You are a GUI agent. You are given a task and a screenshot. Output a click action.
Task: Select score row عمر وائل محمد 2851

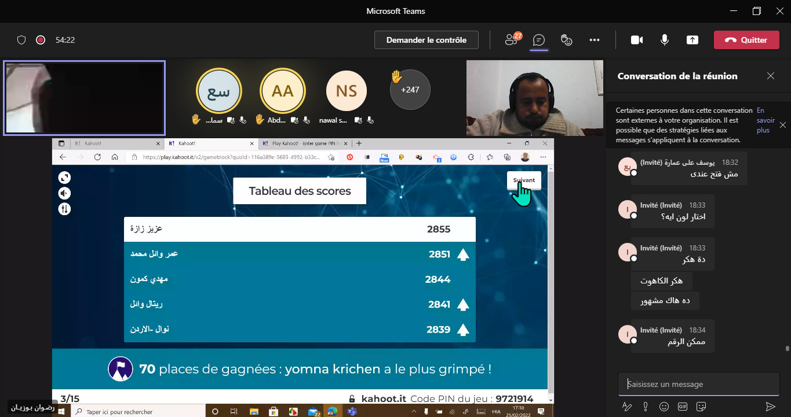pyautogui.click(x=300, y=254)
